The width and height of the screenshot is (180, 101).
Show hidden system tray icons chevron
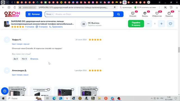click(152, 98)
